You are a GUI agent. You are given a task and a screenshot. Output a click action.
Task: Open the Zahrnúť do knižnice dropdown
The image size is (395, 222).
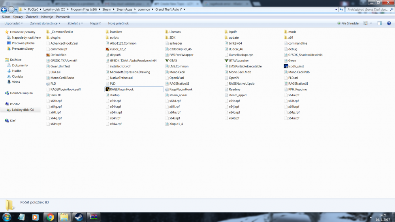(45, 23)
